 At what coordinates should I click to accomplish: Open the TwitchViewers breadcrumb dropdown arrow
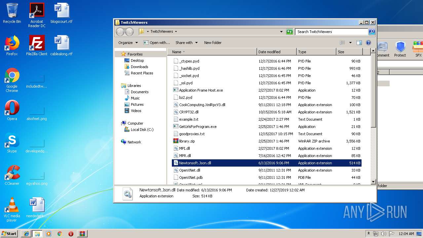(176, 32)
